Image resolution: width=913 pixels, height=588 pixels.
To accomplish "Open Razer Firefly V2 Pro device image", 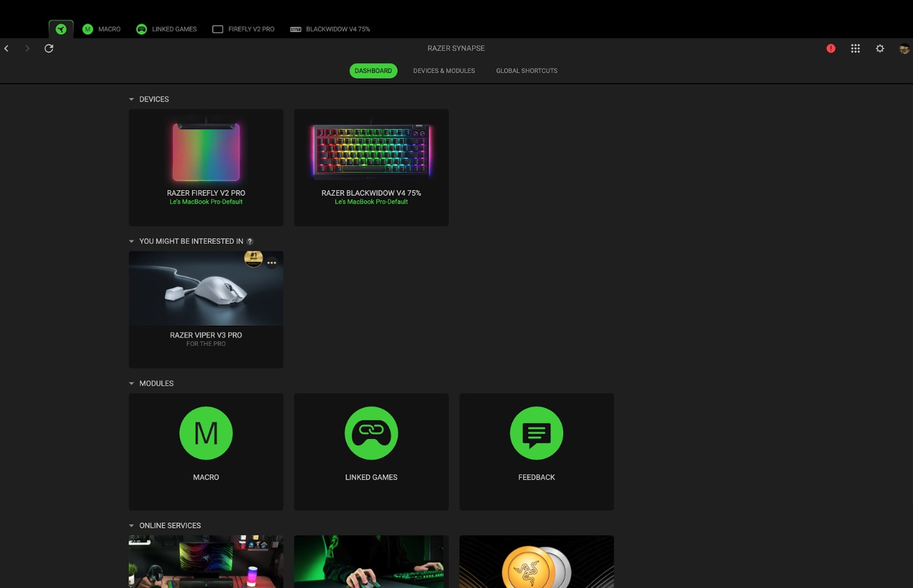I will [x=206, y=151].
